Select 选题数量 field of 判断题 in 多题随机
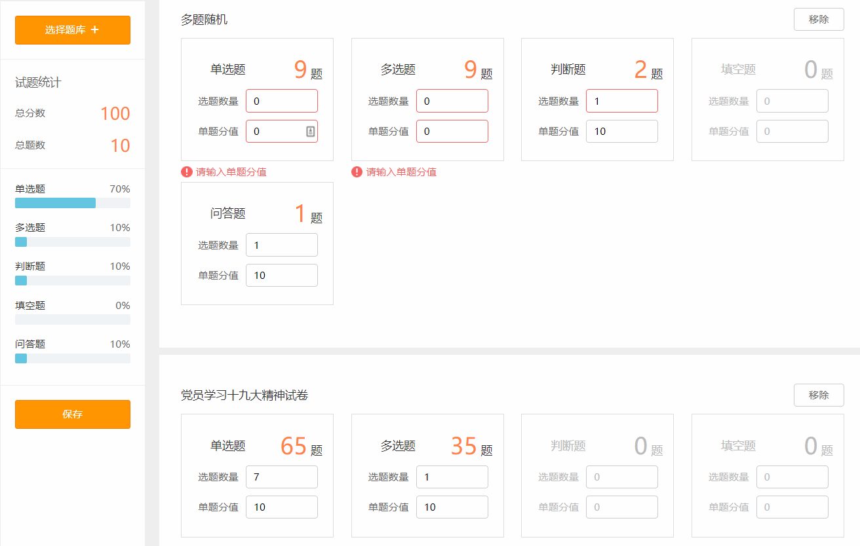The width and height of the screenshot is (860, 546). pyautogui.click(x=621, y=101)
